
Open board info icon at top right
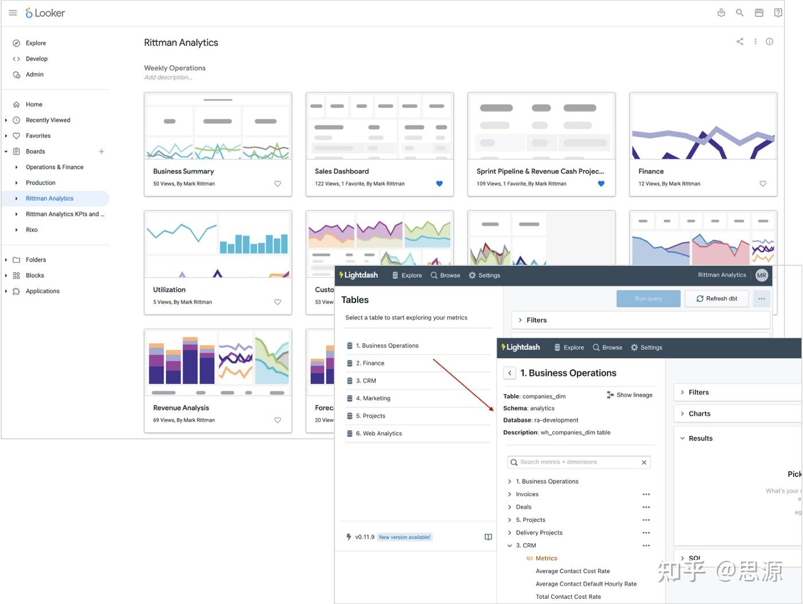[x=770, y=41]
